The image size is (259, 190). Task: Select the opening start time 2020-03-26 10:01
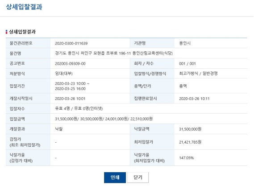(70, 99)
